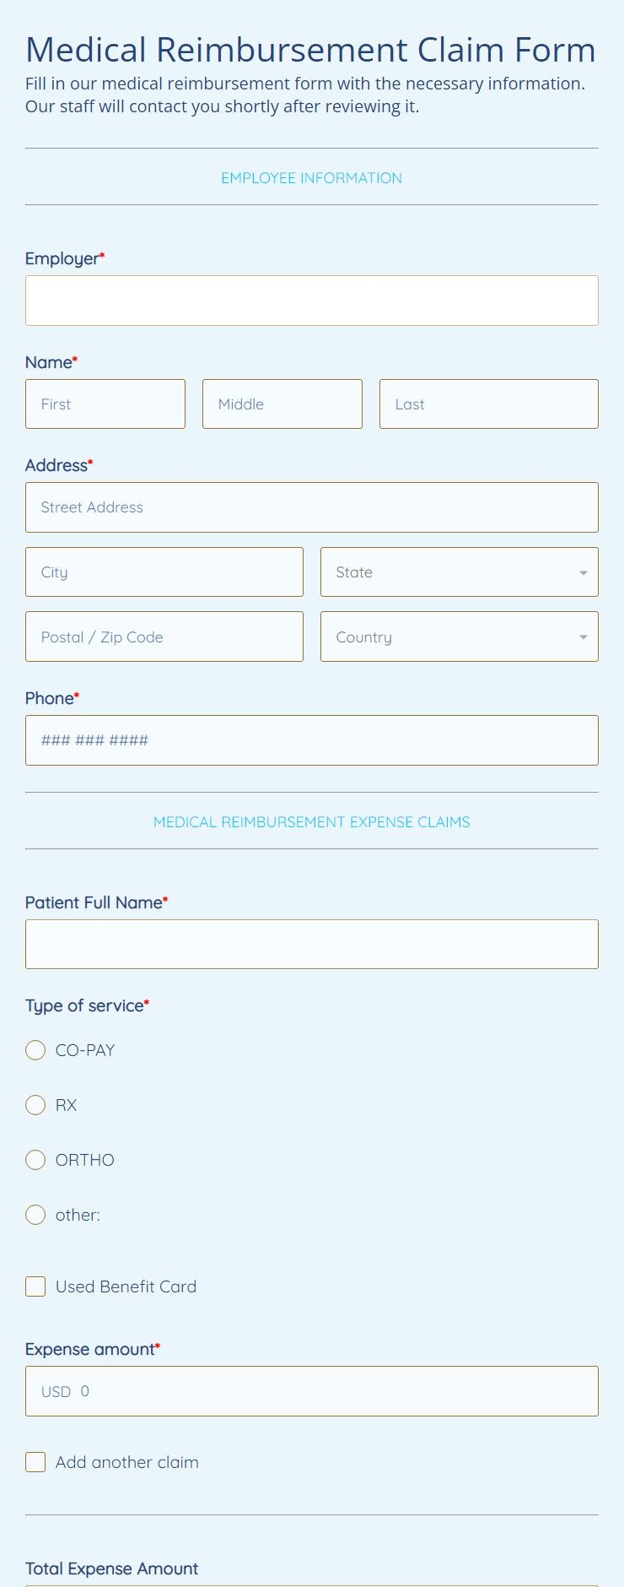This screenshot has height=1587, width=624.
Task: Click the Postal / Zip Code field
Action: click(x=164, y=636)
